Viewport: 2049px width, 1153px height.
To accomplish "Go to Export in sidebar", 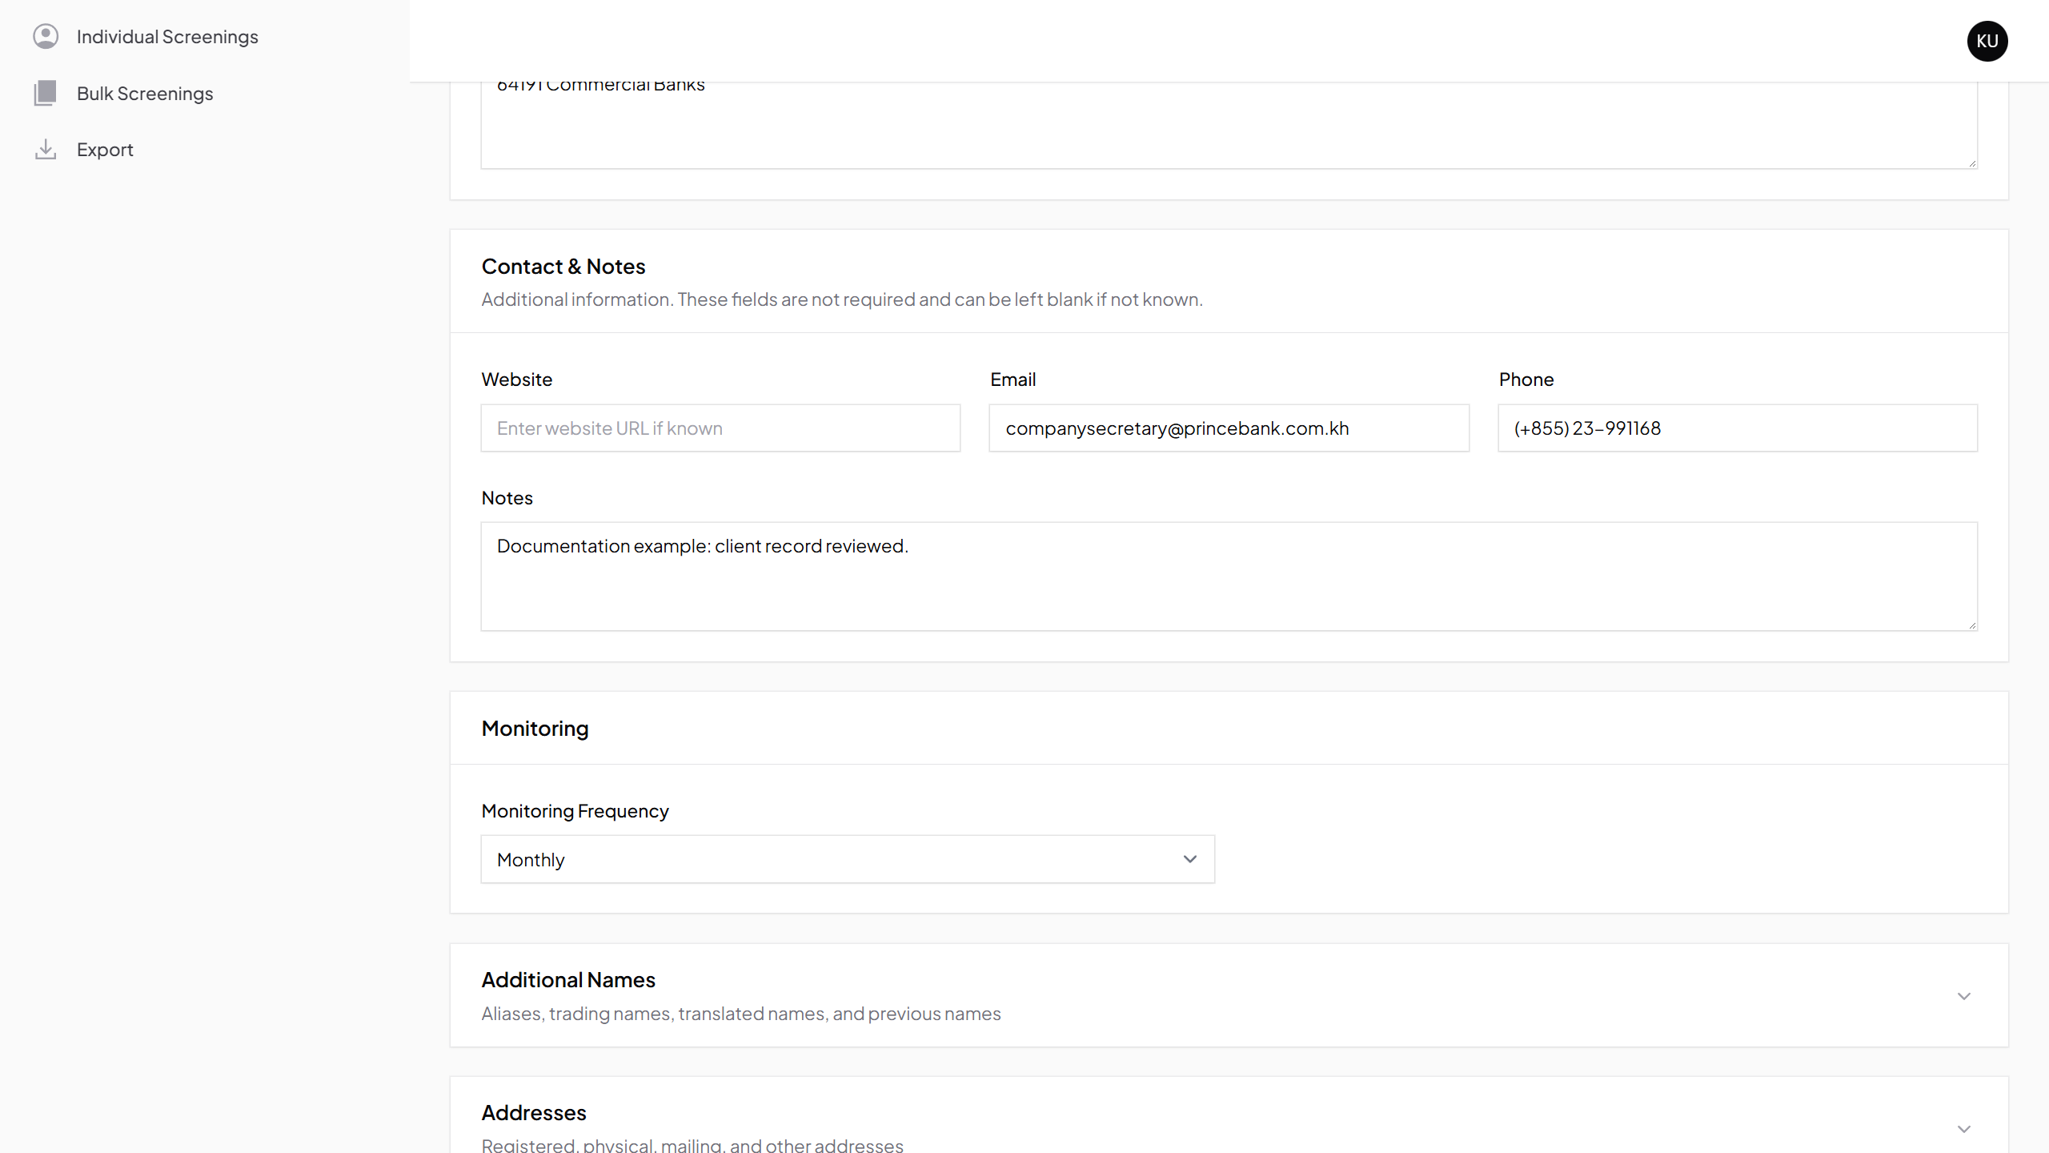I will (x=105, y=150).
